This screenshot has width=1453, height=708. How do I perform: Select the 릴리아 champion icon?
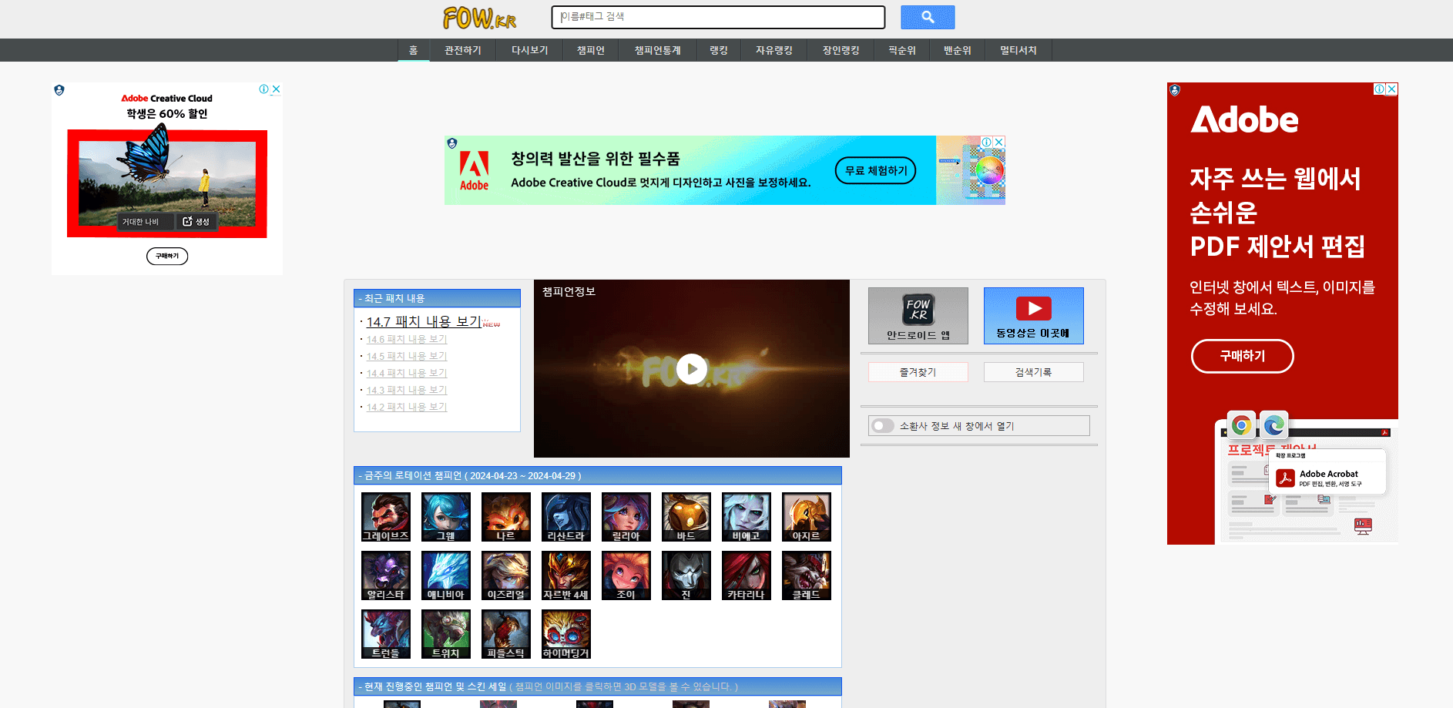point(626,517)
